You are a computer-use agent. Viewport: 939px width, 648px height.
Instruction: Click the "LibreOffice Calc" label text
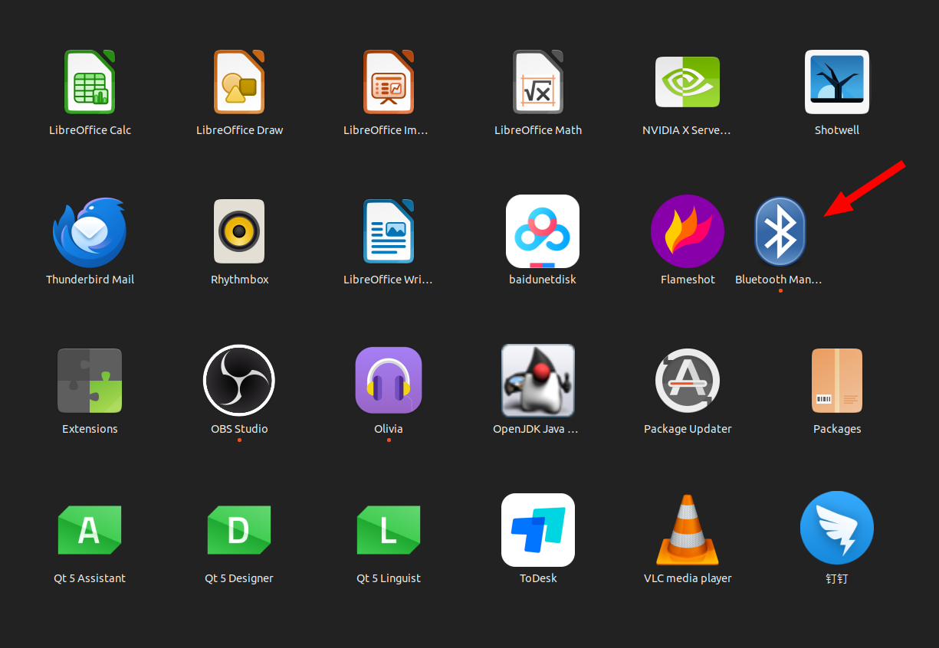[x=90, y=130]
